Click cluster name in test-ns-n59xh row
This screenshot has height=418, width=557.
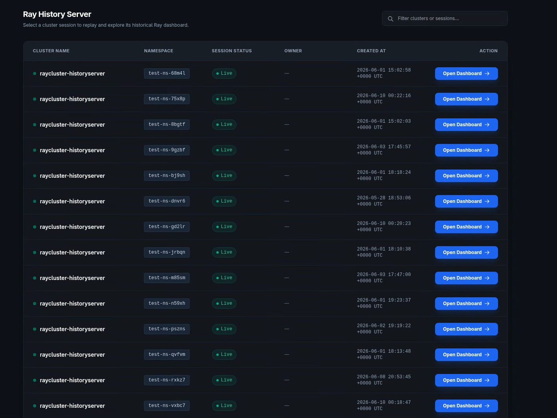(72, 304)
